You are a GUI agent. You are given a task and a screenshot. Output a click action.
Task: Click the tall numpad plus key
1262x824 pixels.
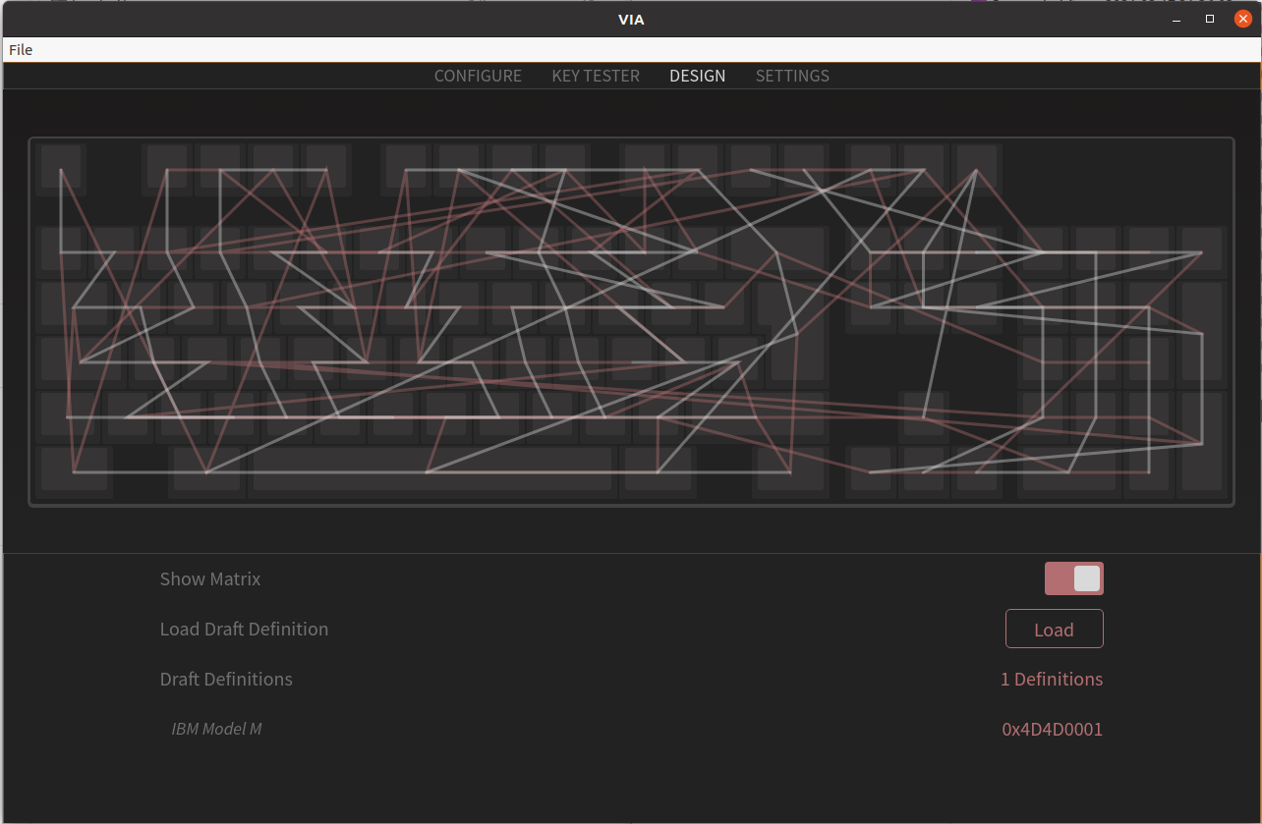(1201, 332)
